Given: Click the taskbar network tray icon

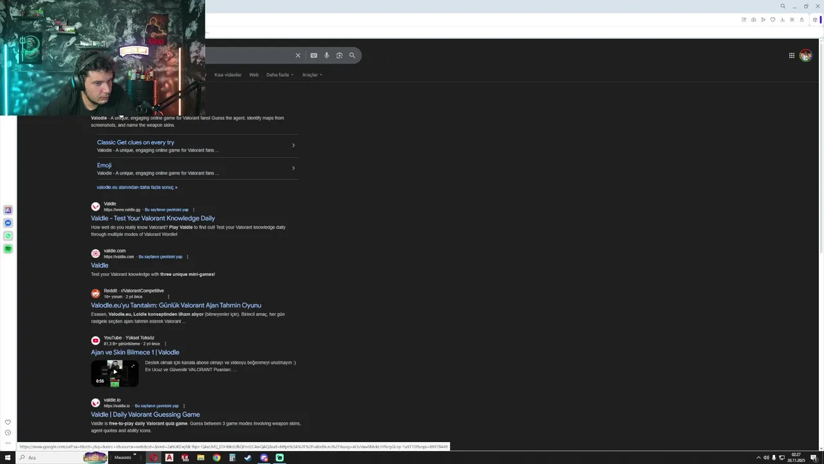Looking at the screenshot, I should [x=782, y=458].
